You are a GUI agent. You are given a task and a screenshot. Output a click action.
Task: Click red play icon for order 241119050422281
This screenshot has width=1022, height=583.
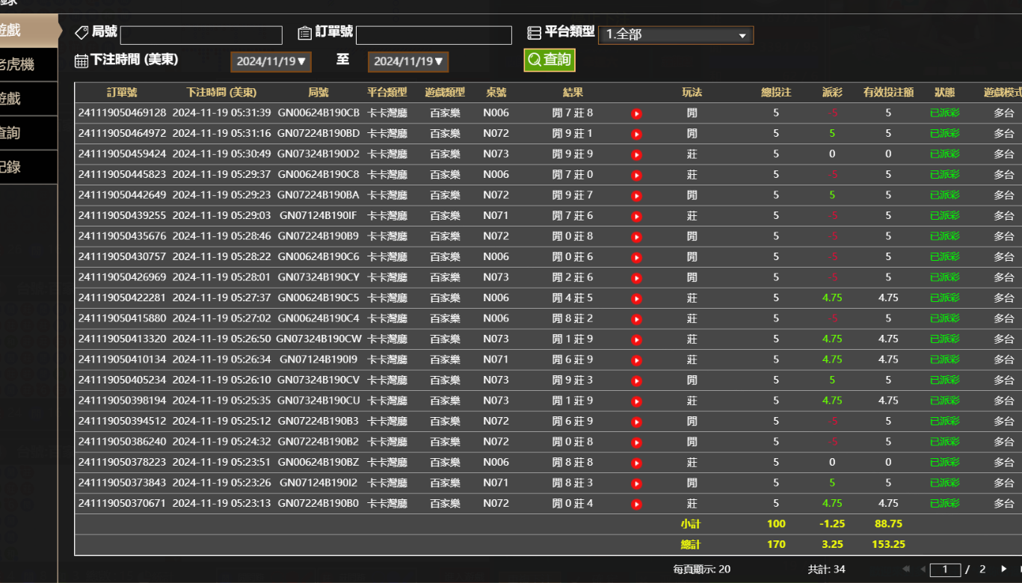(x=636, y=298)
